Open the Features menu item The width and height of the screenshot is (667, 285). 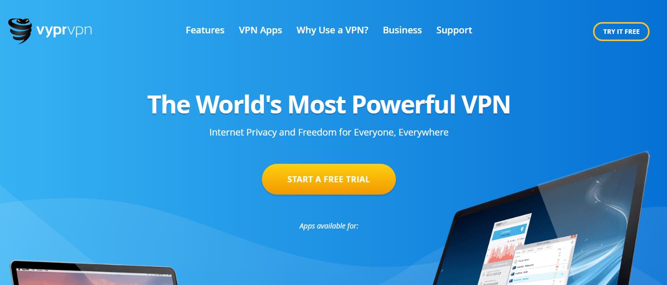(x=205, y=30)
